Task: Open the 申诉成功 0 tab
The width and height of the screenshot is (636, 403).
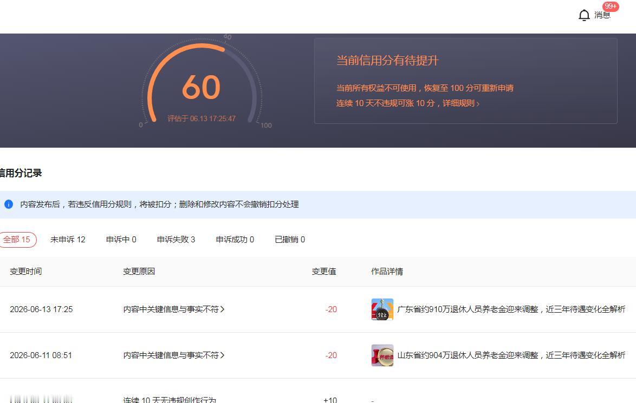Action: pos(235,240)
